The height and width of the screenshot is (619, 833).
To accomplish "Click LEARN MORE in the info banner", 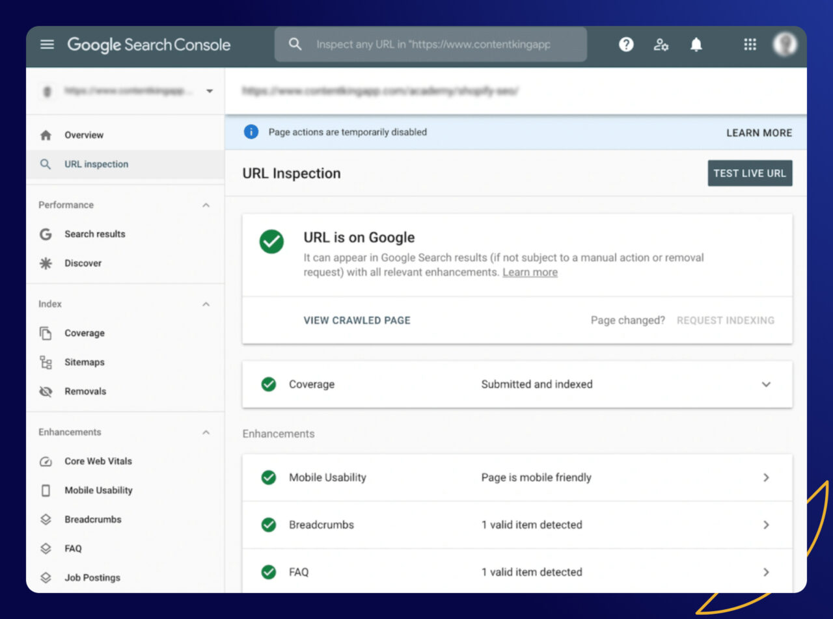I will [759, 133].
